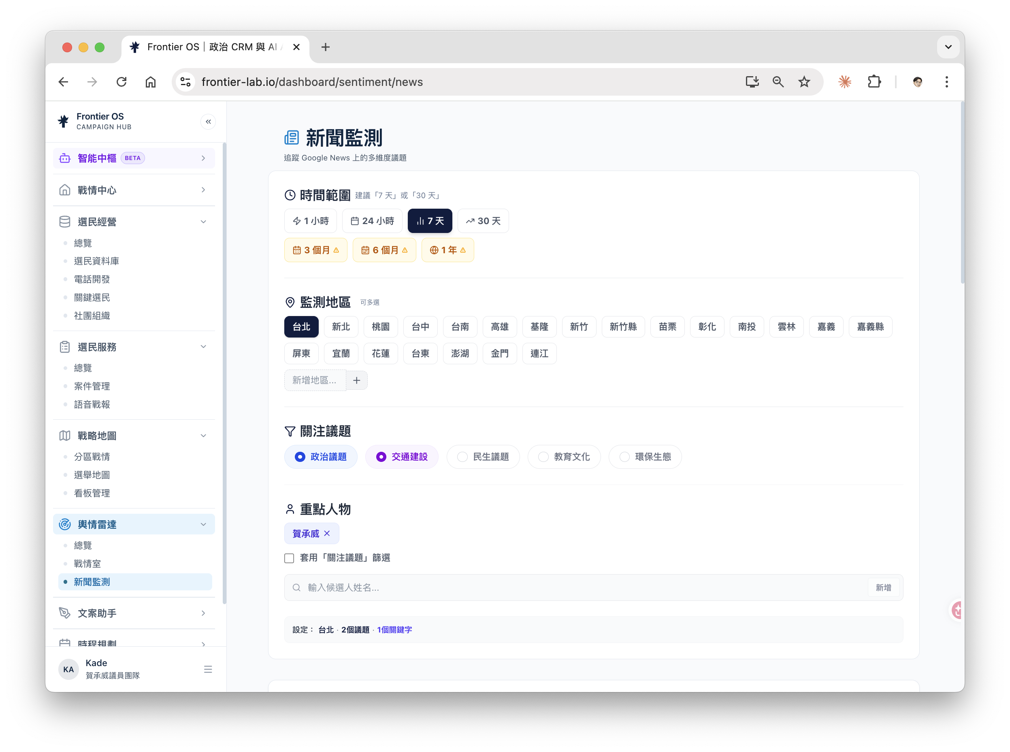Open 戰情室 under 輿情雷達

[x=87, y=564]
